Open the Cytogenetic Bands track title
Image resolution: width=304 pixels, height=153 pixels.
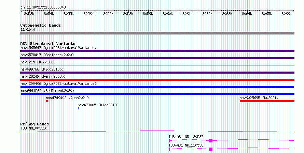click(41, 25)
